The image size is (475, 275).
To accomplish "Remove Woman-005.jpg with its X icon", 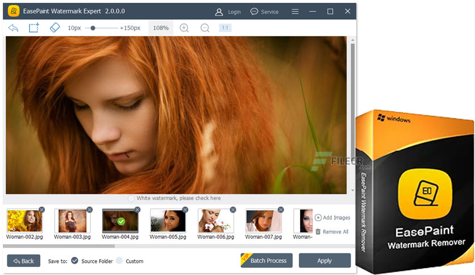I will point(185,210).
